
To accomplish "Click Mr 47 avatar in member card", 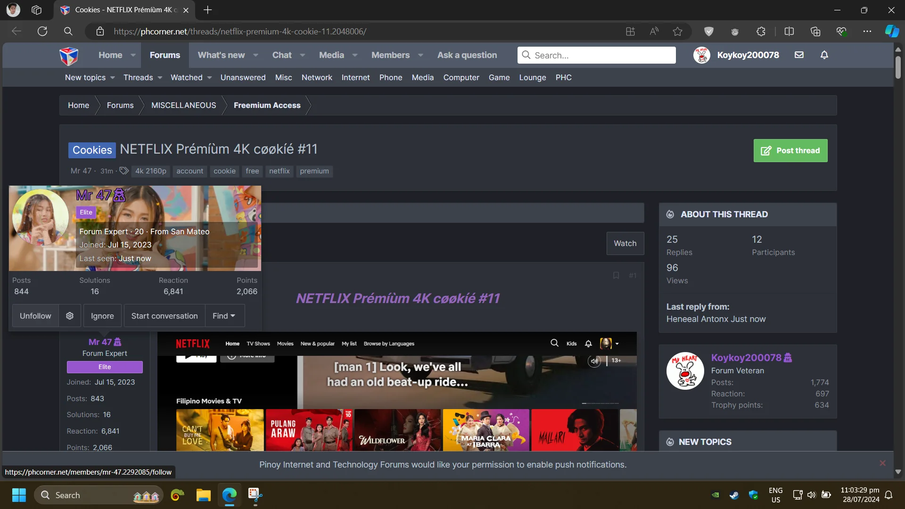I will coord(41,217).
